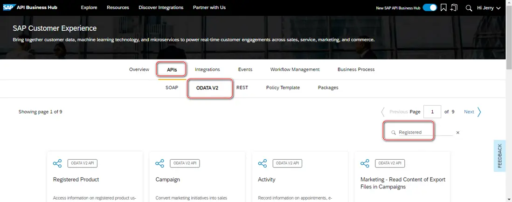Select the REST sub-tab

tap(242, 88)
